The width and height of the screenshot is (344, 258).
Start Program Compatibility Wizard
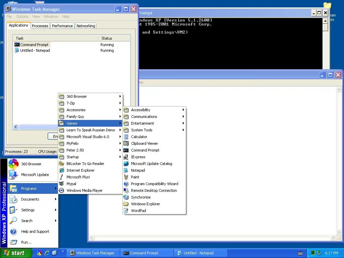155,184
